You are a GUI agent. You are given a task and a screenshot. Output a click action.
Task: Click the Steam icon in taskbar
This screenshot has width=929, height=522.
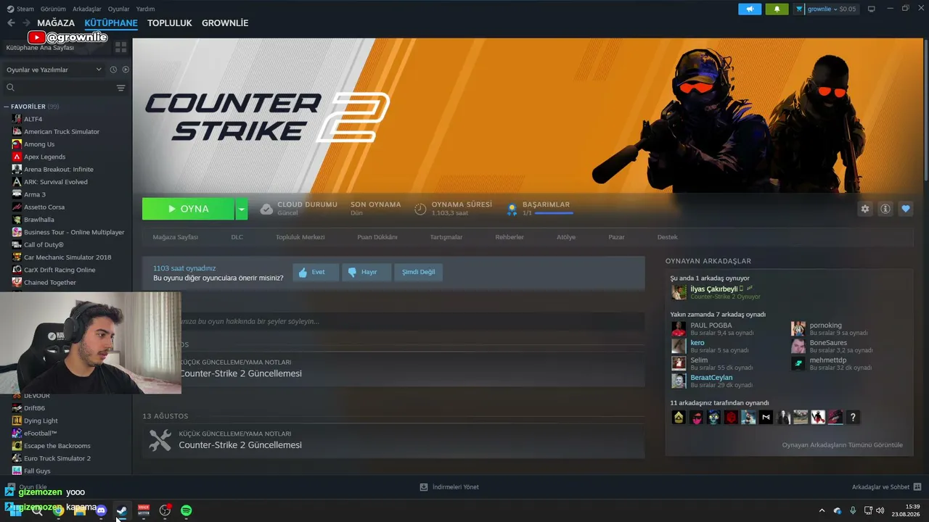coord(122,510)
